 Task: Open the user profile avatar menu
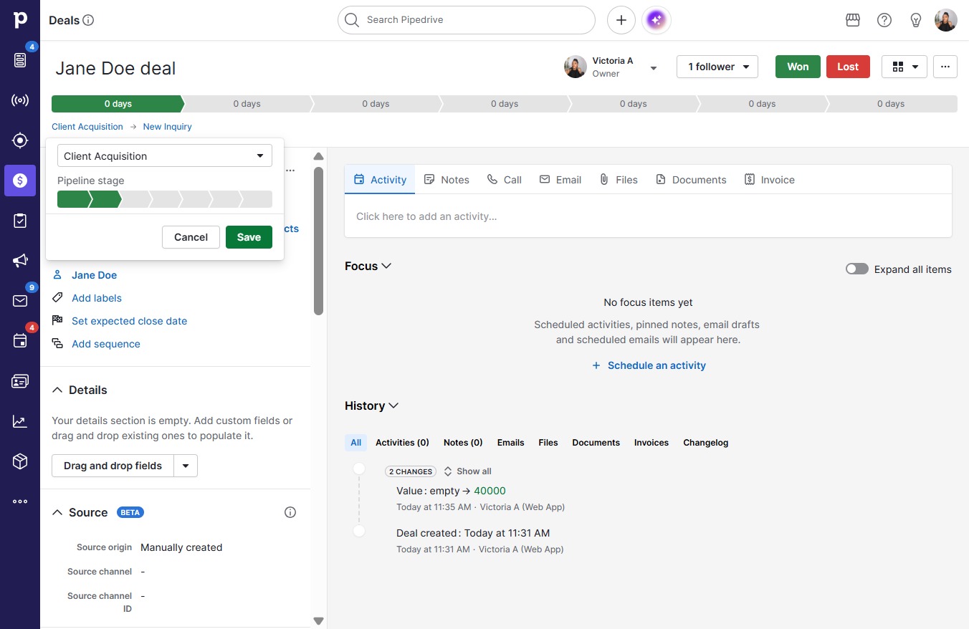coord(946,20)
